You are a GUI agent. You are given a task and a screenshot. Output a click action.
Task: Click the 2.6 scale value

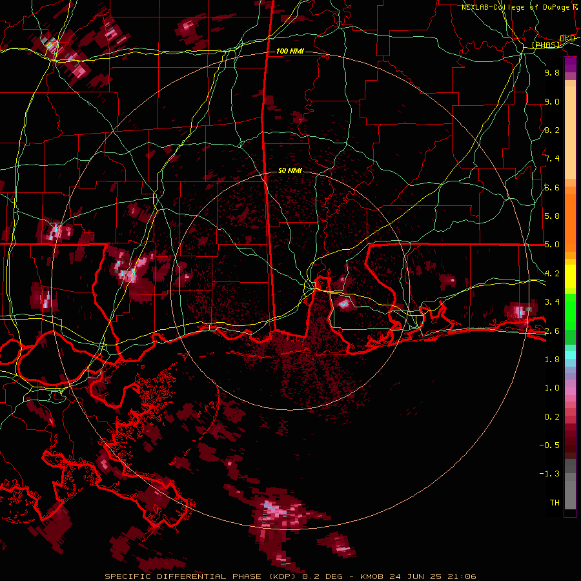pyautogui.click(x=552, y=331)
